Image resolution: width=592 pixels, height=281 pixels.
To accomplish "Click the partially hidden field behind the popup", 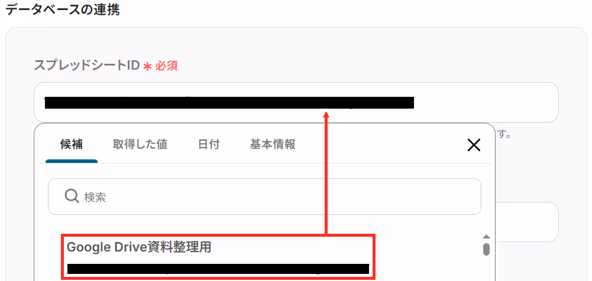I will pos(526,222).
